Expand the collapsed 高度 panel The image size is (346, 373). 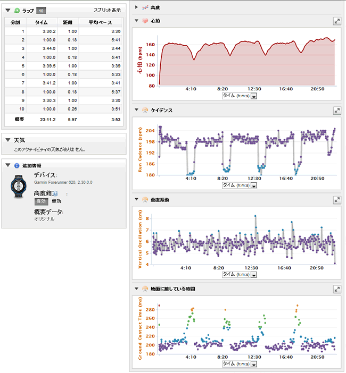click(x=136, y=7)
